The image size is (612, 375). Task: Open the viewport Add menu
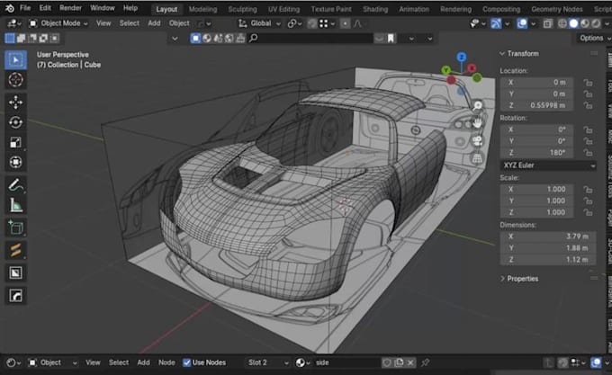pyautogui.click(x=154, y=23)
